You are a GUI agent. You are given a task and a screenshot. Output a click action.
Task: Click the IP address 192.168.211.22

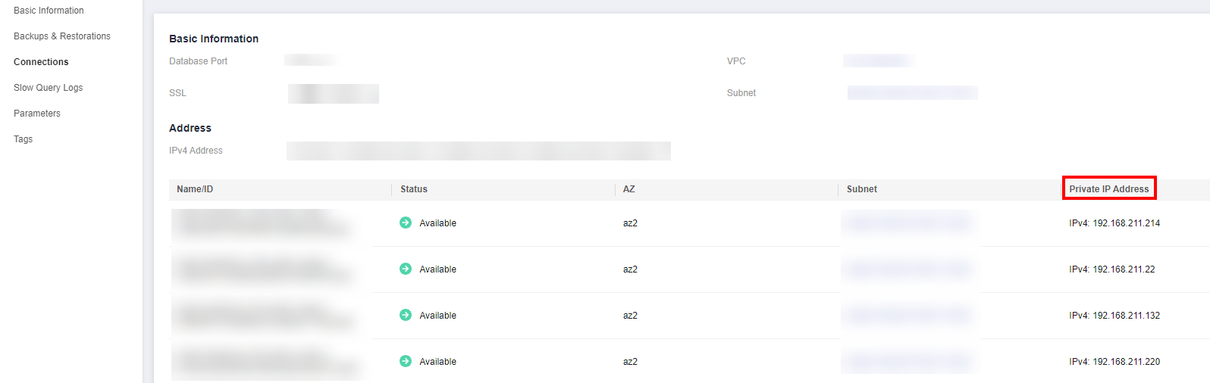tap(1124, 269)
